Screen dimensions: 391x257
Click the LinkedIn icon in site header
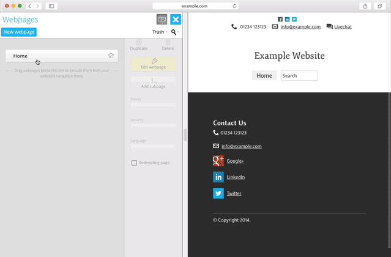[x=287, y=19]
